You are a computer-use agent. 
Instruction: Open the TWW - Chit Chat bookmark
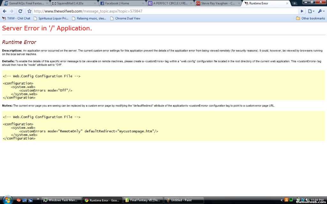(16, 18)
